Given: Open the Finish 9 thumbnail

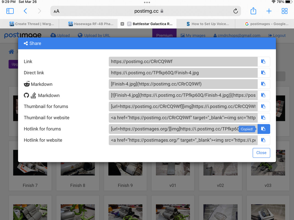Looking at the screenshot, I should [x=125, y=169].
